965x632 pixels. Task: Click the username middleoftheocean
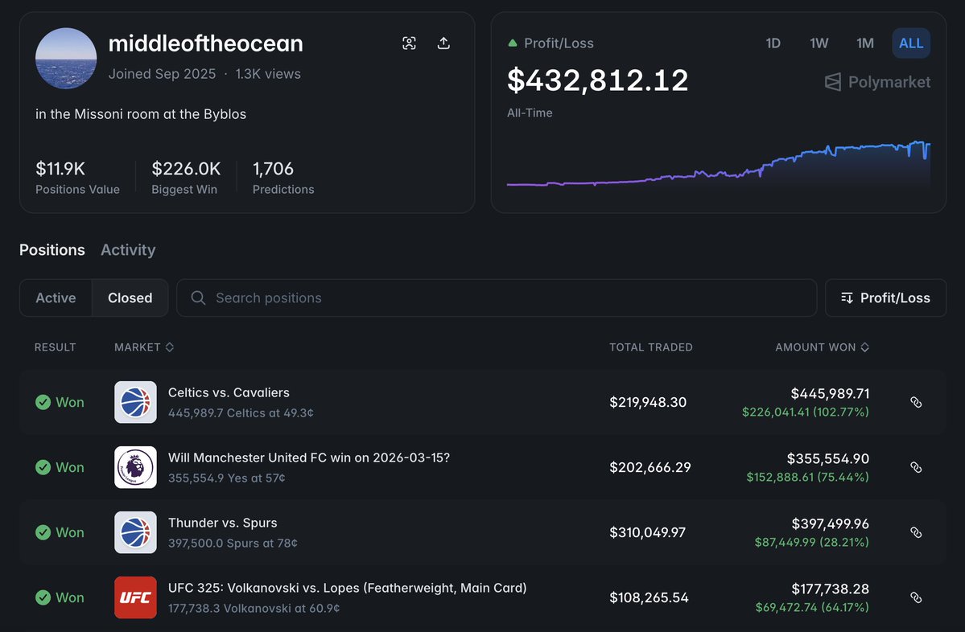click(205, 43)
